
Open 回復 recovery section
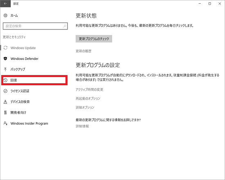click(x=13, y=80)
